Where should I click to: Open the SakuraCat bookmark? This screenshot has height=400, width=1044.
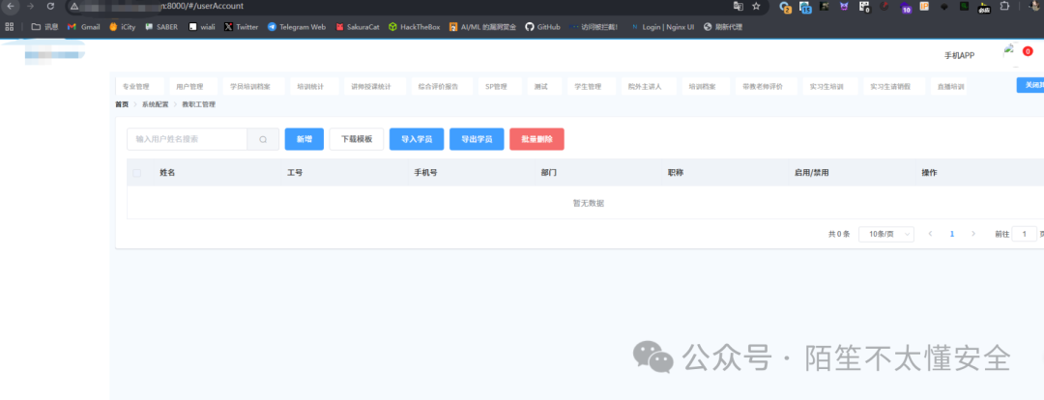[358, 27]
